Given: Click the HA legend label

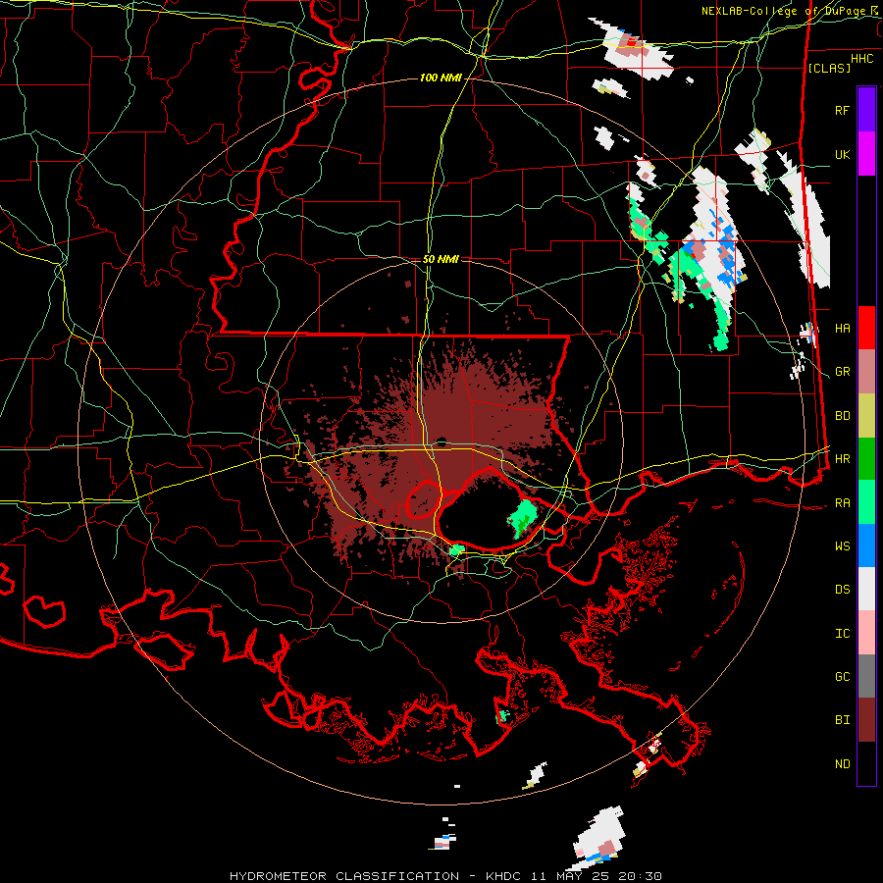Looking at the screenshot, I should tap(842, 329).
